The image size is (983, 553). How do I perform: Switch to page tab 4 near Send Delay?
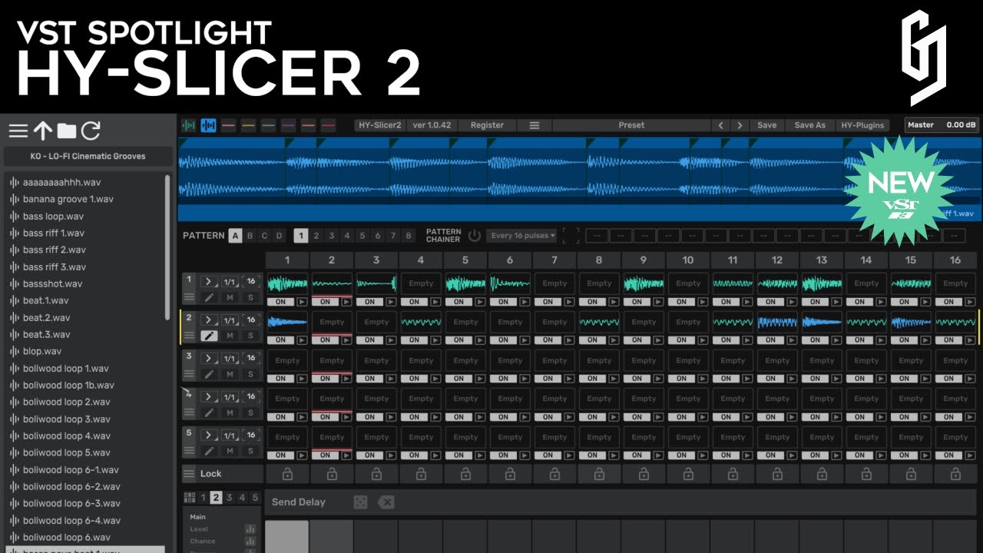[242, 498]
